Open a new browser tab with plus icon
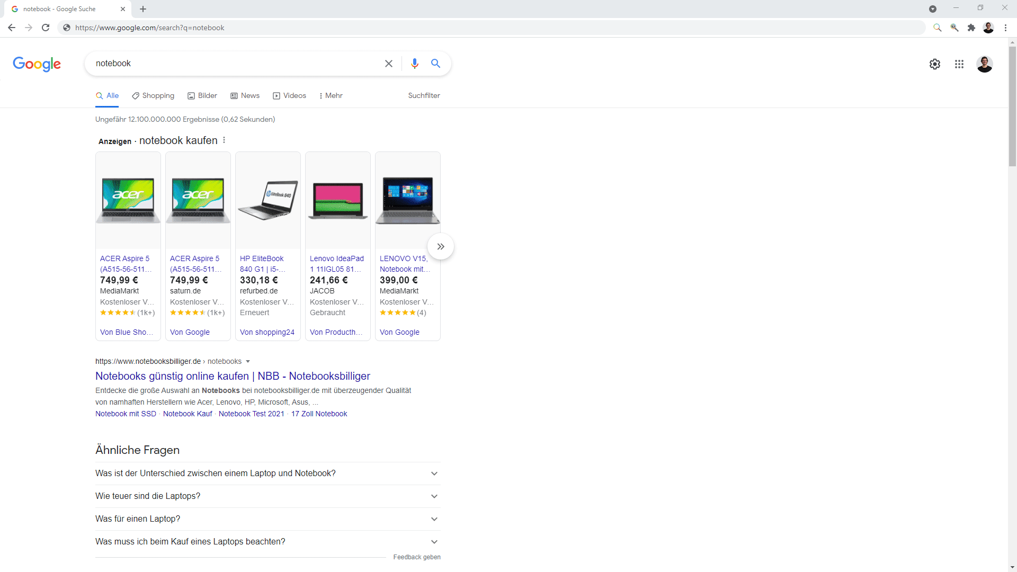Viewport: 1017px width, 572px height. pyautogui.click(x=143, y=9)
